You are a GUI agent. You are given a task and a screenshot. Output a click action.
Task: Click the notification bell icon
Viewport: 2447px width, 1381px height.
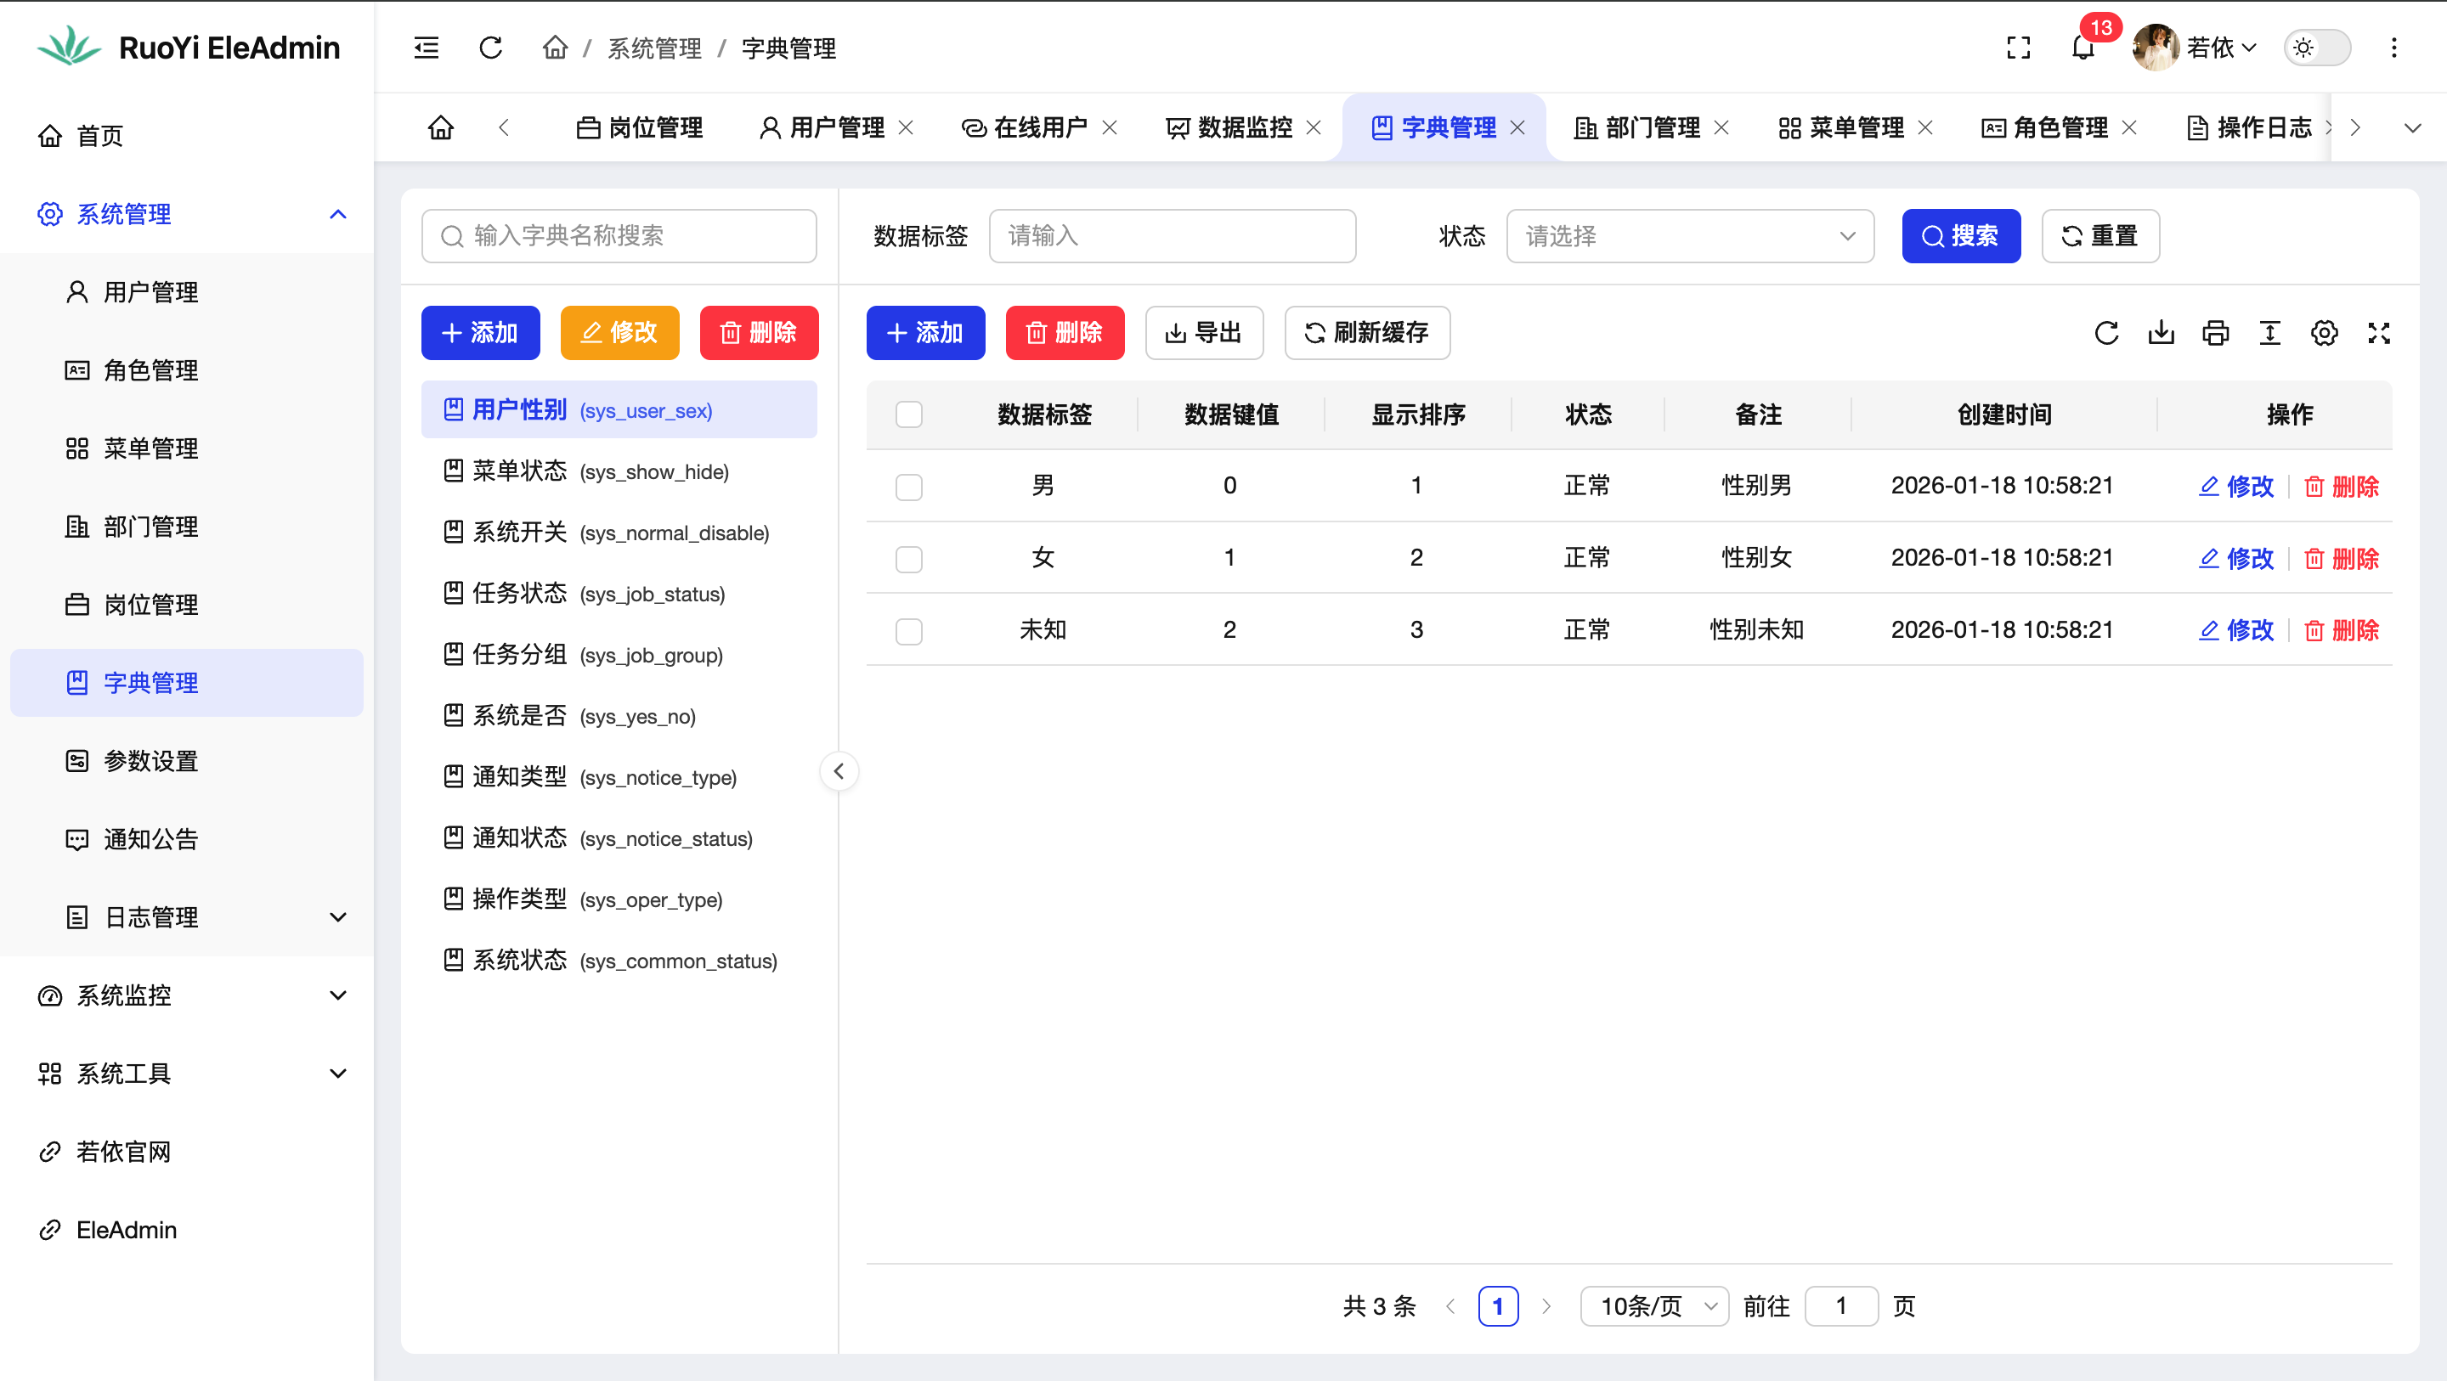(x=2082, y=48)
